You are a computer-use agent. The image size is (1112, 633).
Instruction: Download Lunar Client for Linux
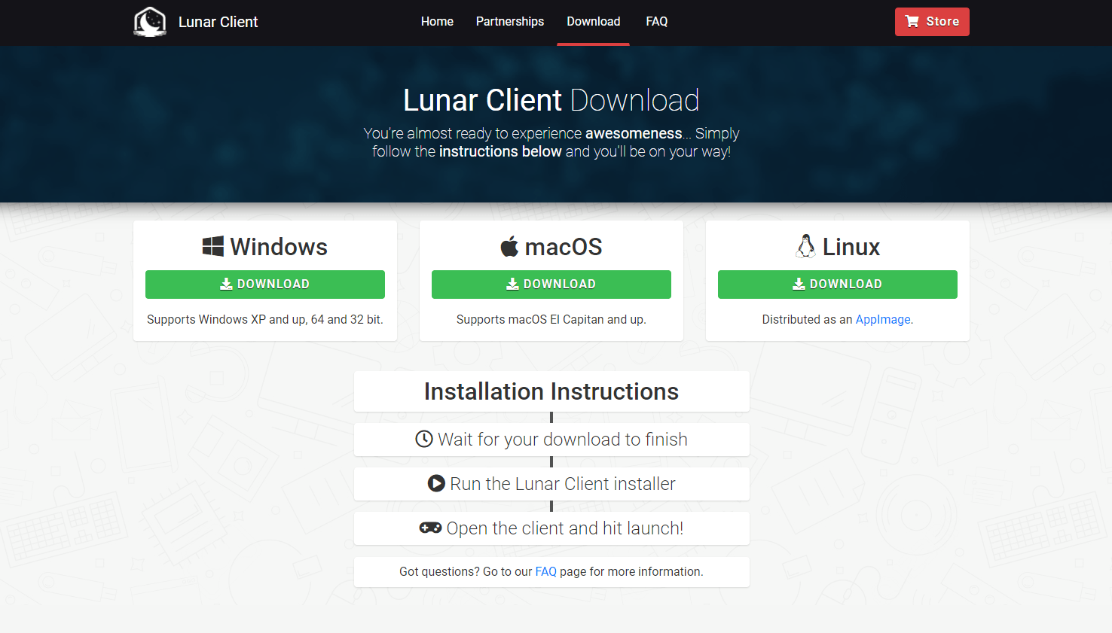(838, 285)
